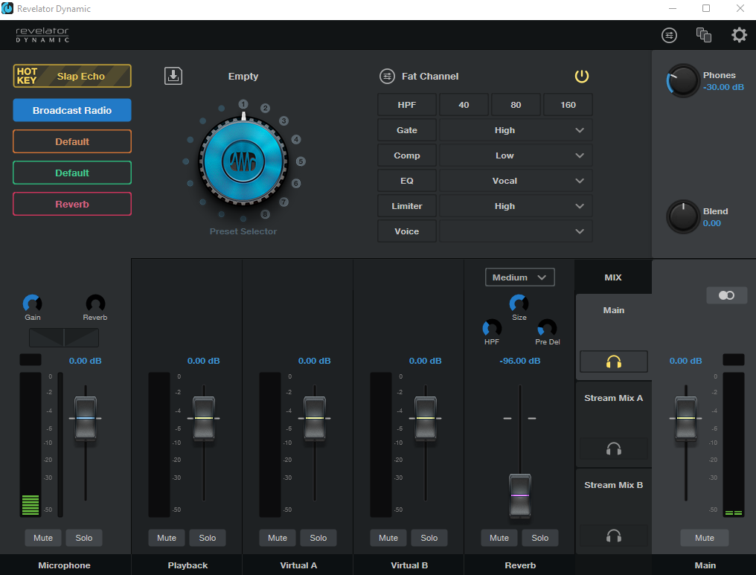Set HPF frequency to 40
Viewport: 756px width, 575px height.
pyautogui.click(x=464, y=105)
